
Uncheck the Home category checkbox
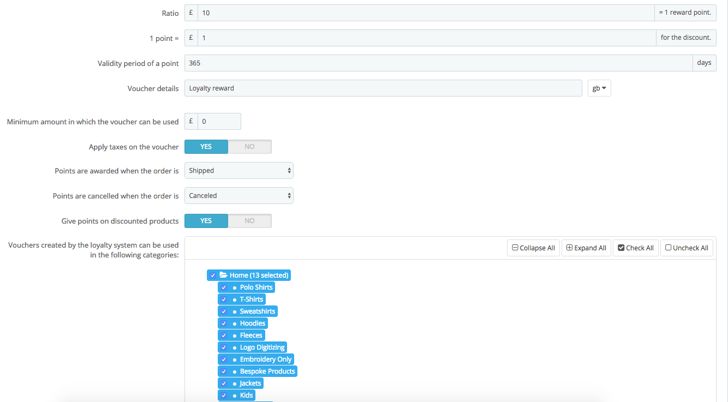[x=213, y=275]
